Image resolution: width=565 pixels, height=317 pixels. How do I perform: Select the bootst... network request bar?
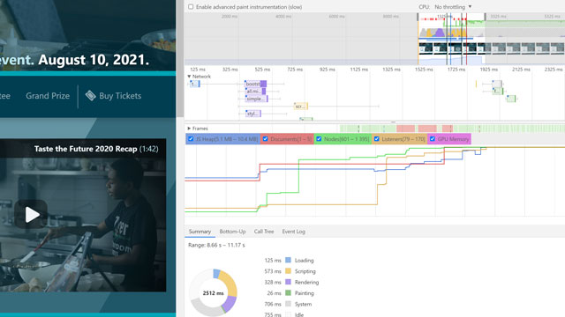255,84
